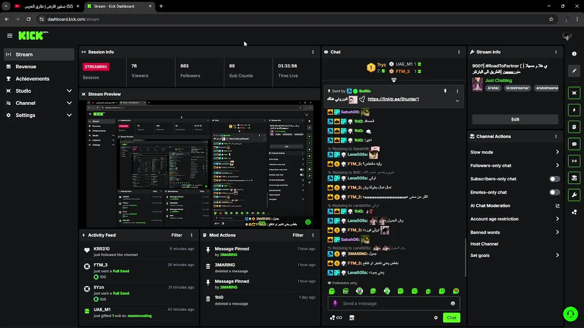
Task: Click the document notes icon in right sidebar
Action: [x=574, y=127]
